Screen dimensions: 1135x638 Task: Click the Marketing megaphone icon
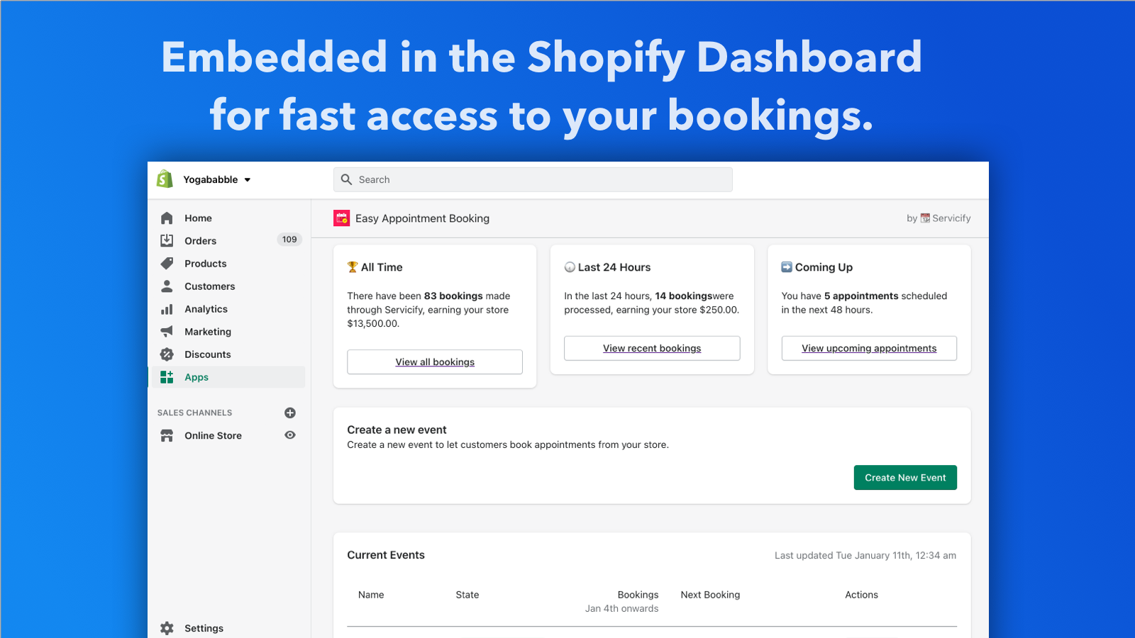[167, 332]
